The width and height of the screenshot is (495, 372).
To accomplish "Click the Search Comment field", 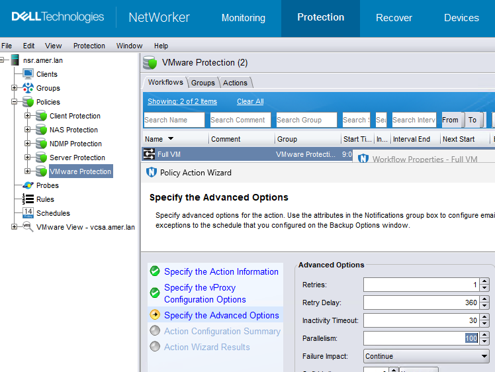I will click(241, 120).
